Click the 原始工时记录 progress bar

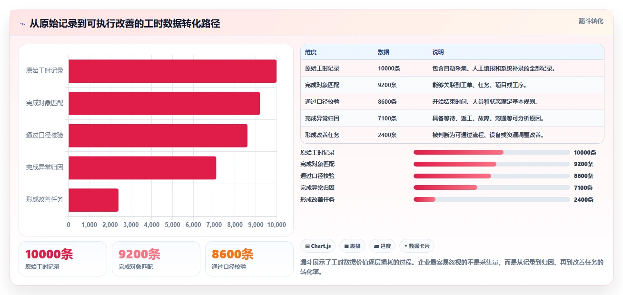(492, 152)
